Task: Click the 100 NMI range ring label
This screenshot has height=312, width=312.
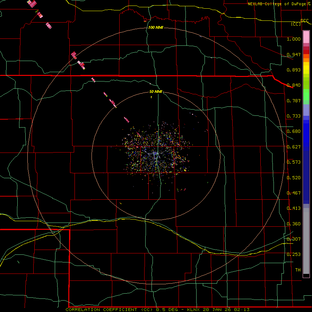Action: pyautogui.click(x=156, y=27)
